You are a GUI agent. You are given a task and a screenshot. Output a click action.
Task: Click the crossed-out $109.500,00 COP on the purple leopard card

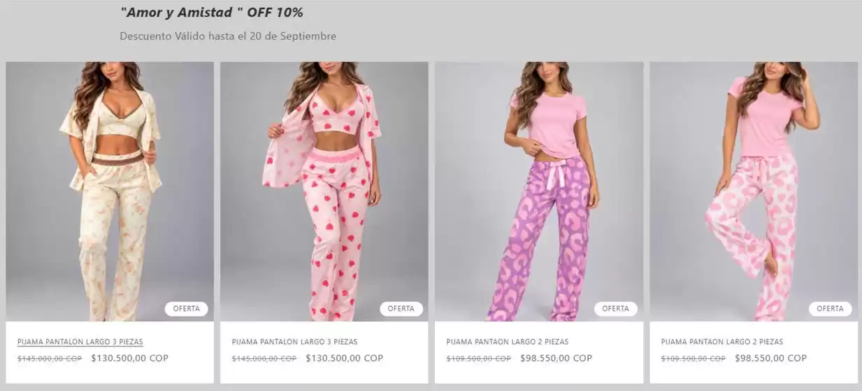pos(479,359)
